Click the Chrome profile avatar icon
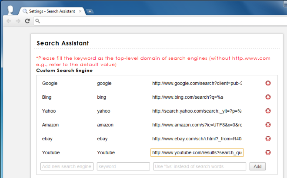 pyautogui.click(x=10, y=10)
